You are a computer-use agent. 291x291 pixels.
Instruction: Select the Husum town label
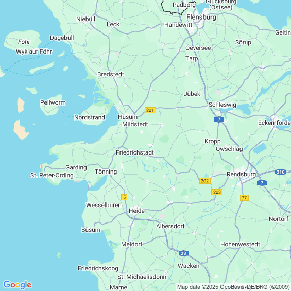click(x=128, y=117)
